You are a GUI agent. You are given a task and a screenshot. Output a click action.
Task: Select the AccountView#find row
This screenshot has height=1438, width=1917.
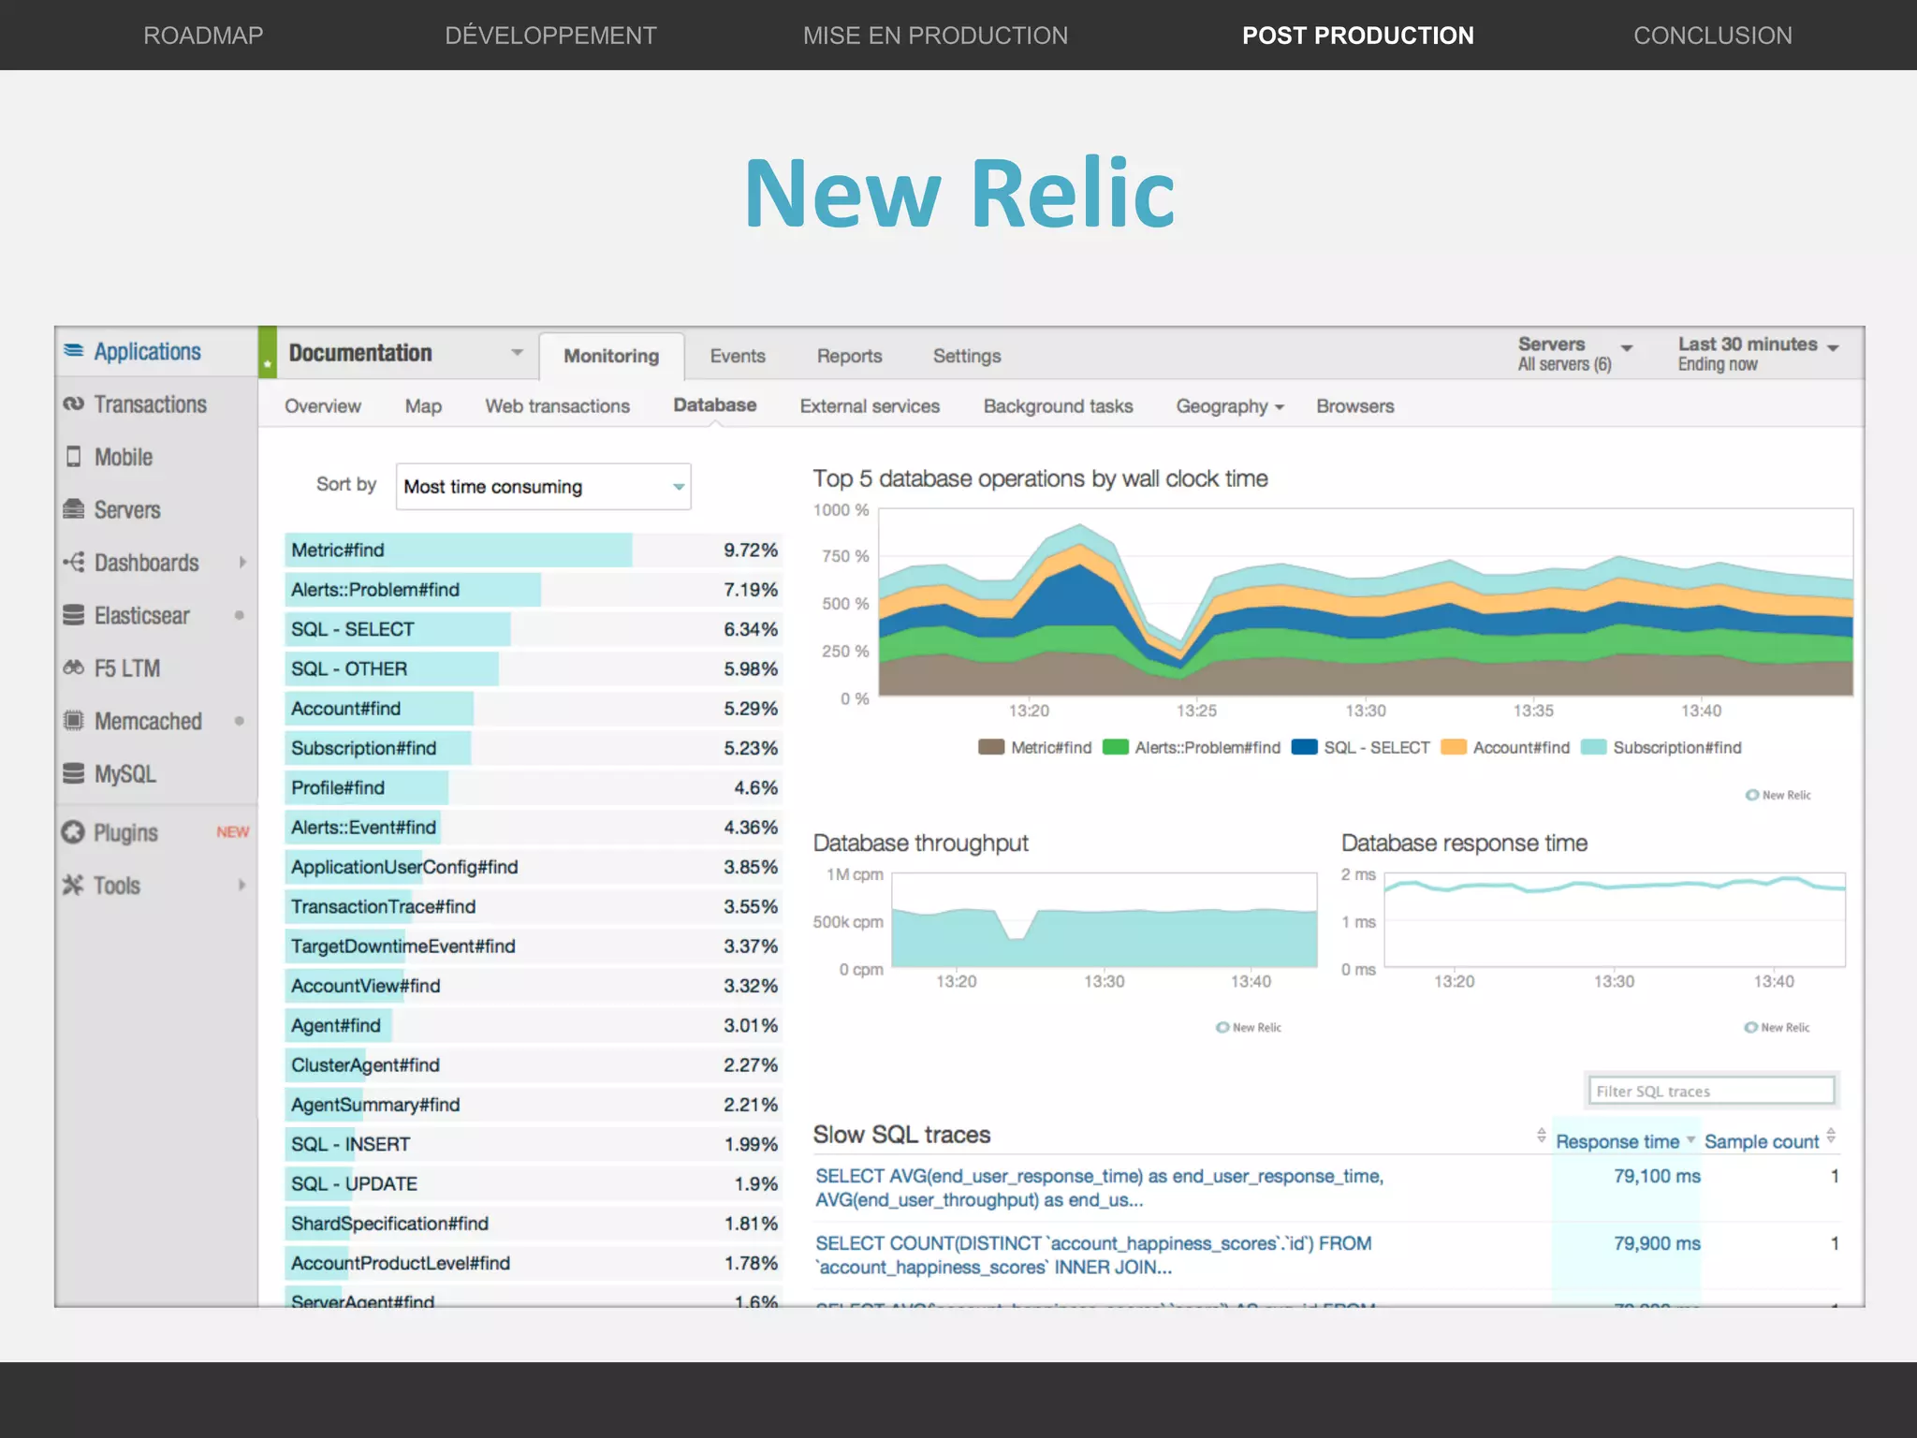click(x=533, y=986)
